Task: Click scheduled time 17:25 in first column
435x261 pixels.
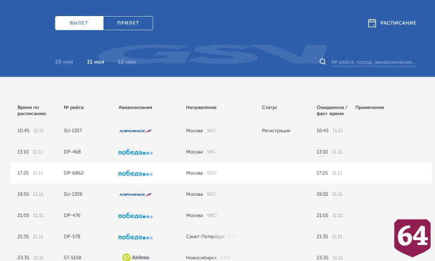Action: (x=23, y=173)
